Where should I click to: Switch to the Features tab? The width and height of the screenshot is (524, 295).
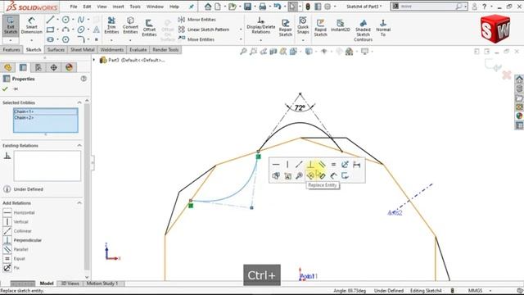click(x=11, y=49)
